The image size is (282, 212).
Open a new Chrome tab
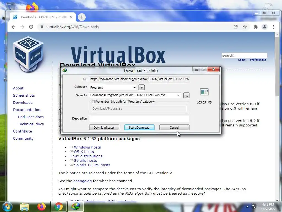(x=82, y=17)
